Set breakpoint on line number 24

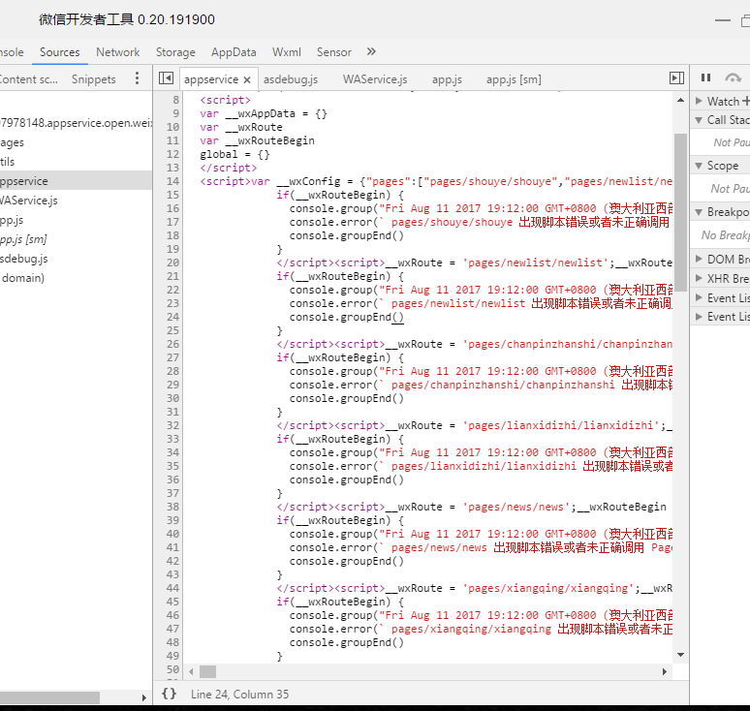click(x=172, y=317)
